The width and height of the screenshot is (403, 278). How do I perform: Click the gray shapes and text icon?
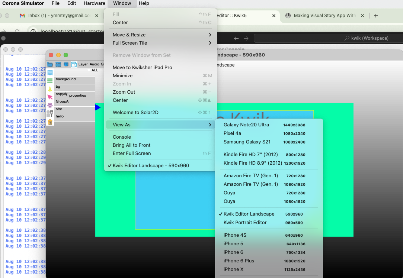[x=50, y=113]
